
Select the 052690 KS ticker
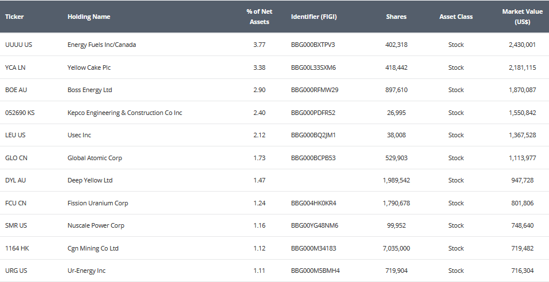(x=19, y=113)
